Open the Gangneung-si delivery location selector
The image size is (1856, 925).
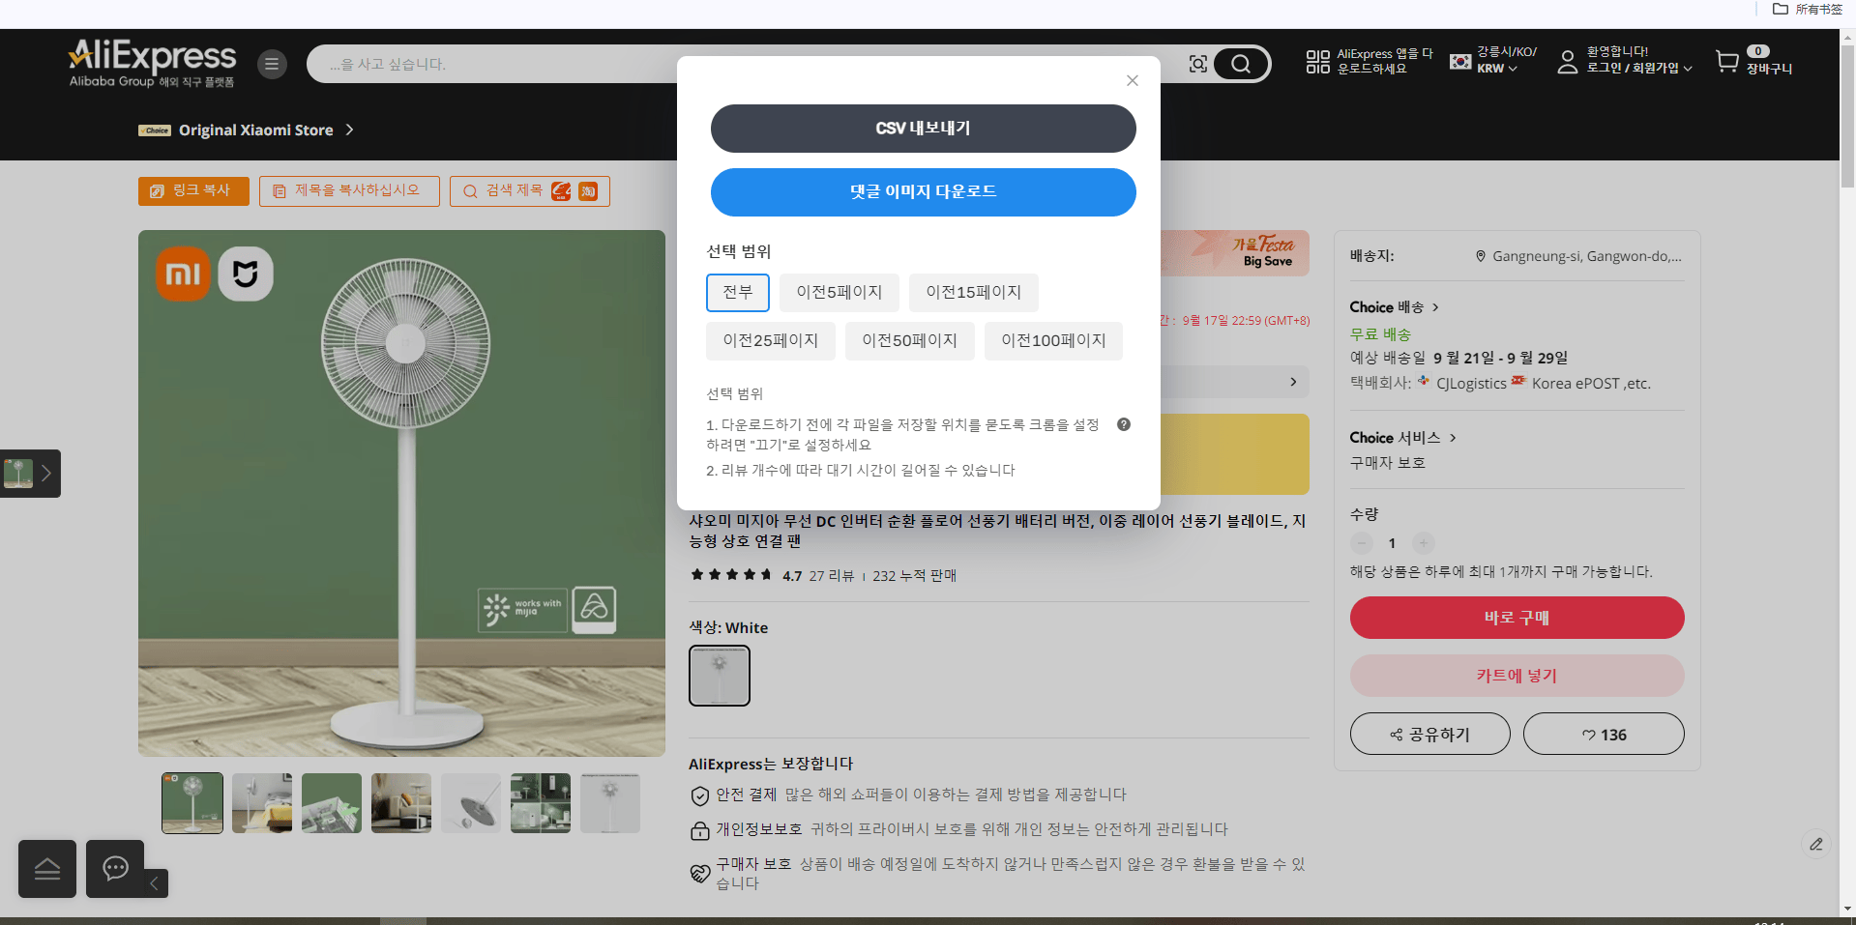tap(1578, 256)
